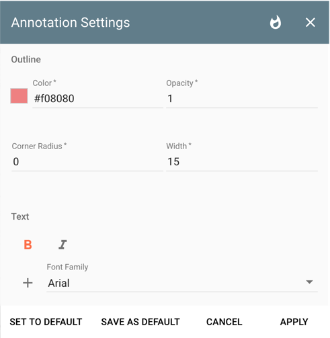Click the Width field showing 15
The height and width of the screenshot is (338, 330).
pos(242,162)
